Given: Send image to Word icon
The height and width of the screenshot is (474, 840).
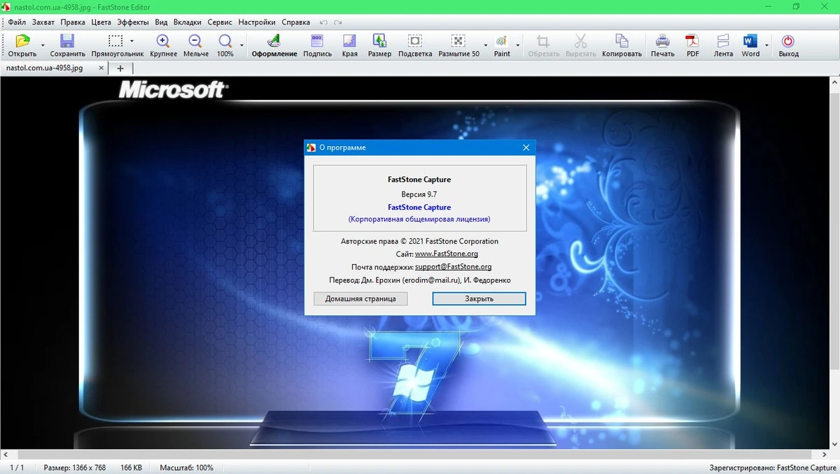Looking at the screenshot, I should [x=750, y=41].
